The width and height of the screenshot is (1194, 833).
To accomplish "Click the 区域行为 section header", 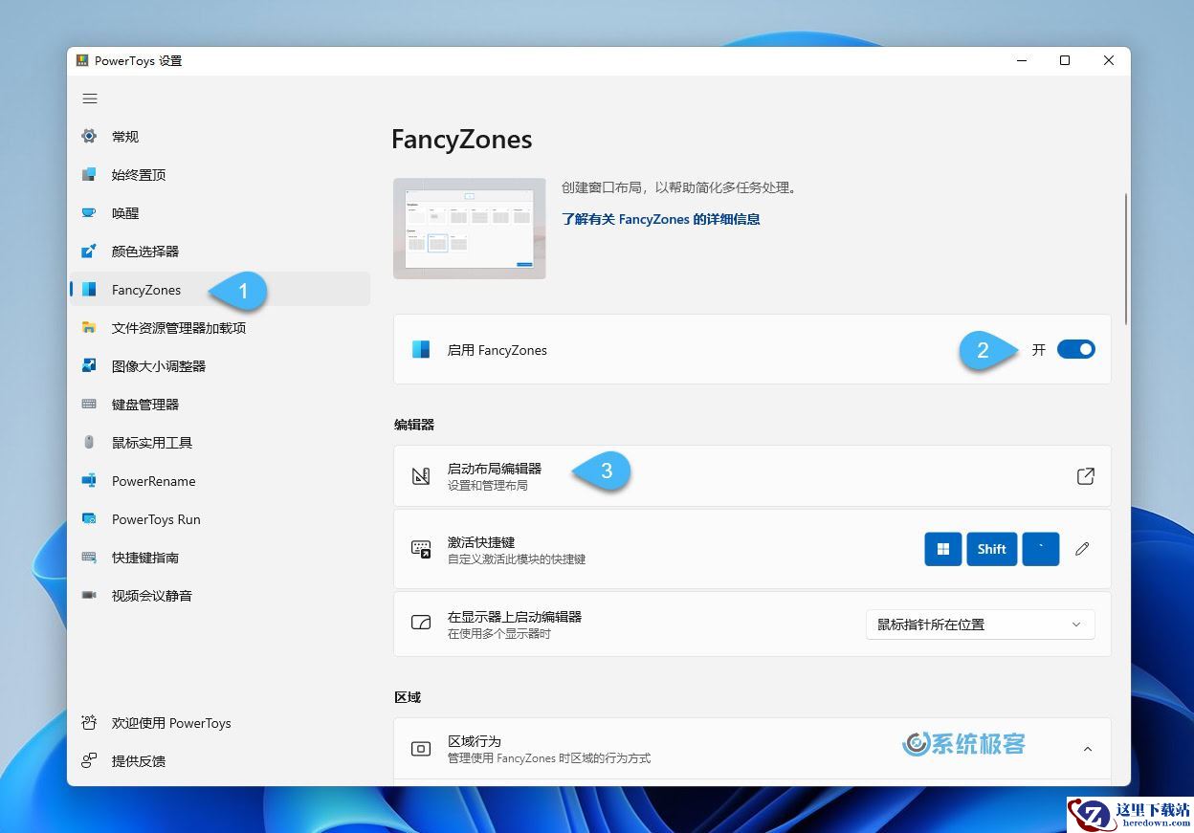I will [752, 748].
